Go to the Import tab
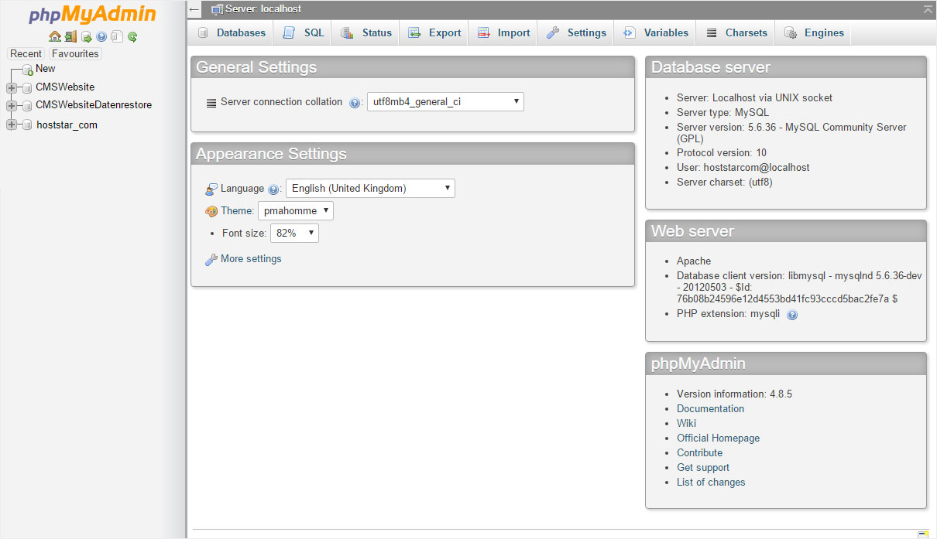The width and height of the screenshot is (937, 539). coord(503,32)
